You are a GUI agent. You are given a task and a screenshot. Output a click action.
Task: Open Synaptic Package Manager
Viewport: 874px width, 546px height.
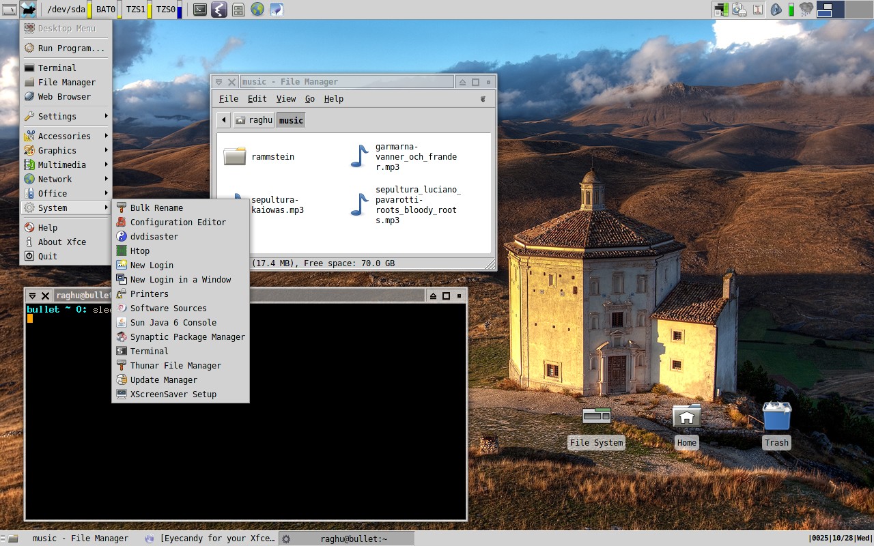coord(180,337)
